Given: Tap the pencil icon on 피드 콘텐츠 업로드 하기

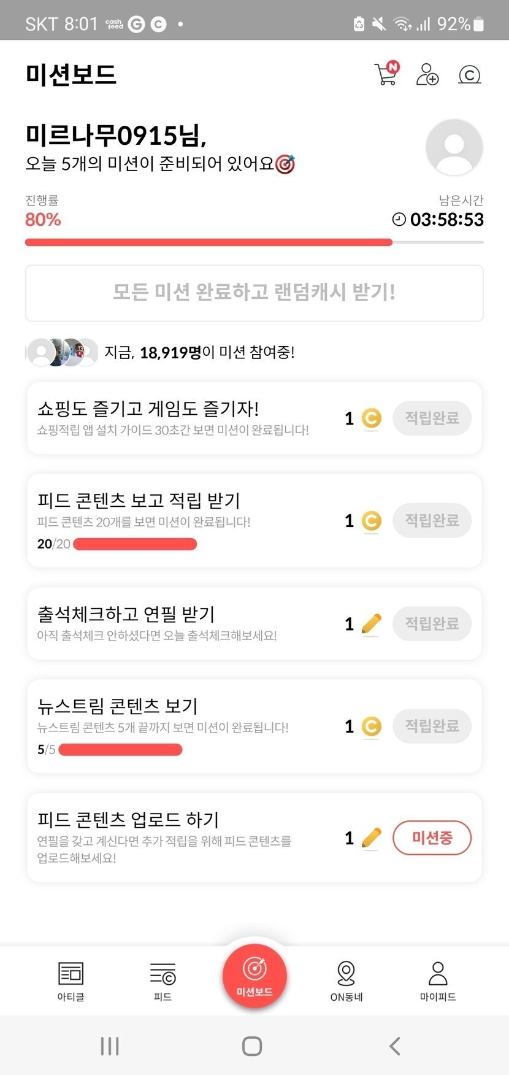Looking at the screenshot, I should (372, 838).
